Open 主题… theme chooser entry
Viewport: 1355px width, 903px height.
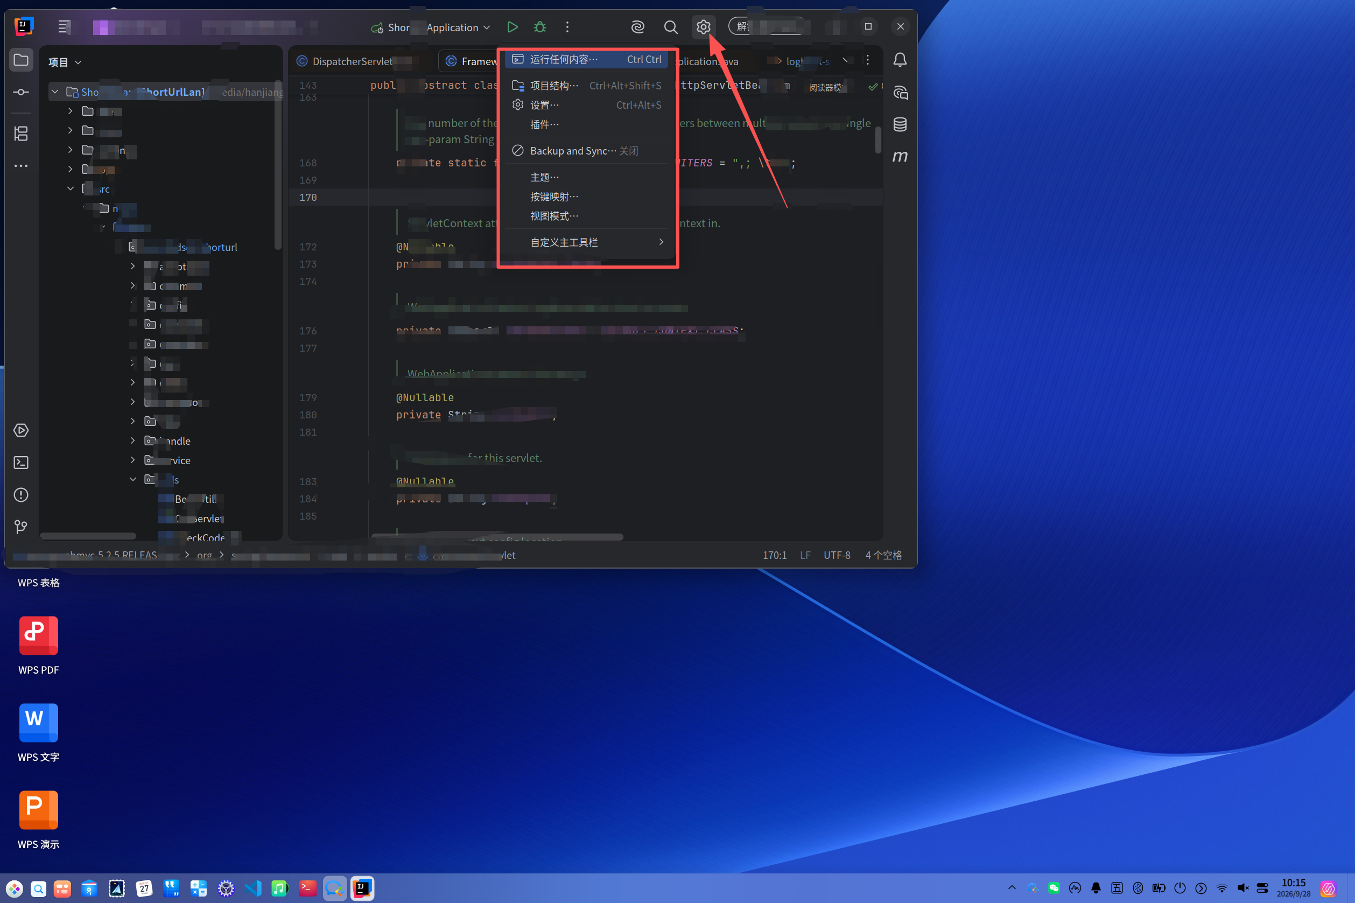587,177
